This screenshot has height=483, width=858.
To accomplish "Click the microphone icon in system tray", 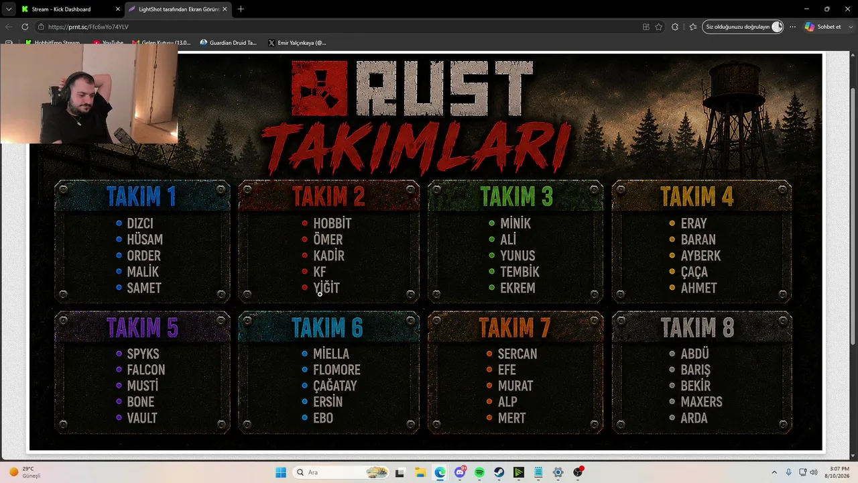I will point(788,472).
